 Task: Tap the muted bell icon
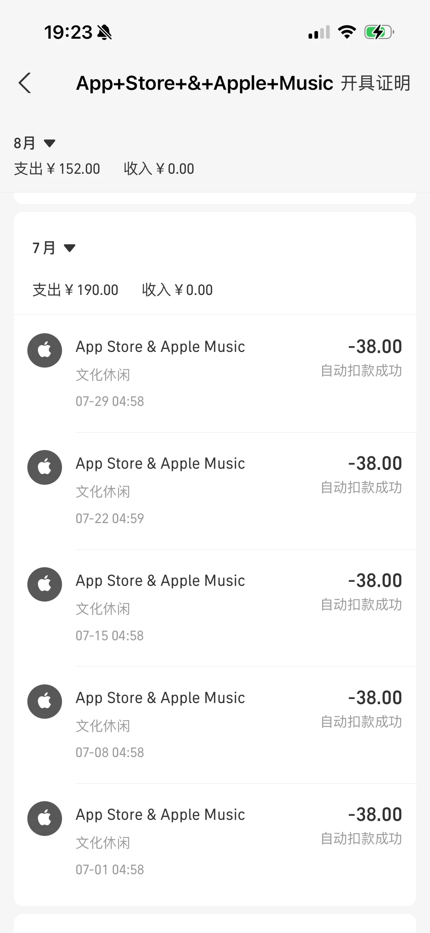[105, 32]
